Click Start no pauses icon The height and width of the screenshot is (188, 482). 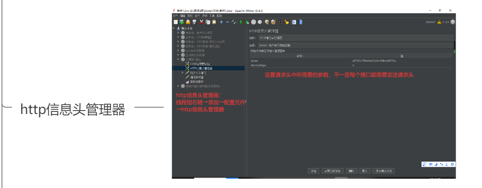pyautogui.click(x=247, y=22)
